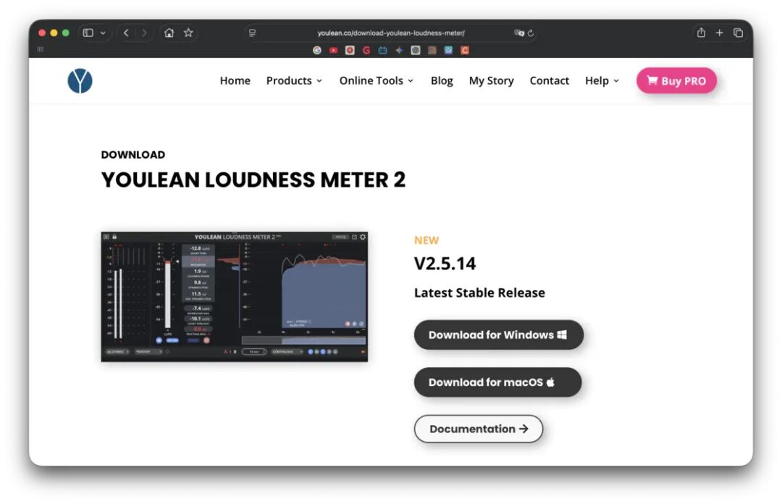The width and height of the screenshot is (782, 504).
Task: Open the orange C favorite bookmark
Action: coord(465,50)
